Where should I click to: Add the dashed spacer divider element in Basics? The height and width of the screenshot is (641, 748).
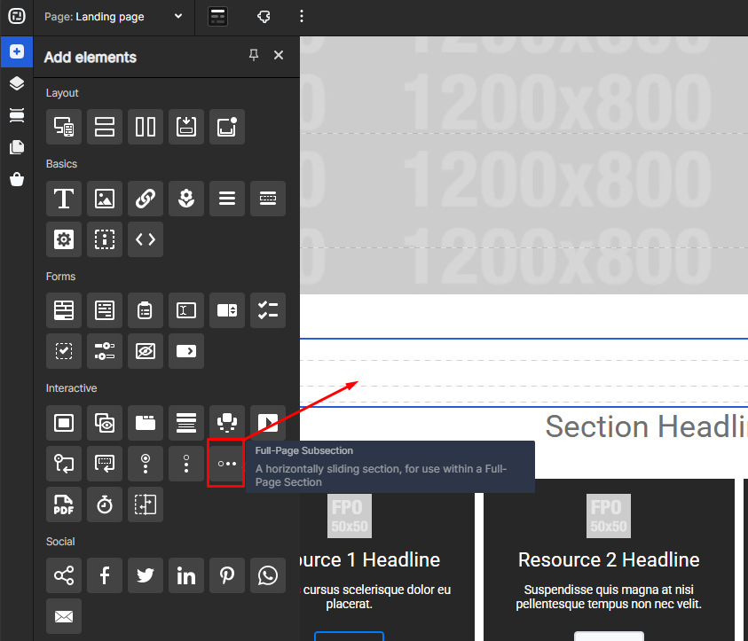(x=268, y=199)
